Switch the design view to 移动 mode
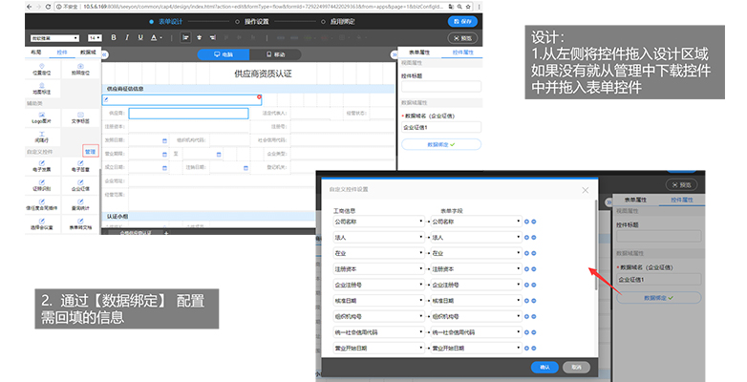Viewport: 747px width, 382px height. pyautogui.click(x=275, y=54)
